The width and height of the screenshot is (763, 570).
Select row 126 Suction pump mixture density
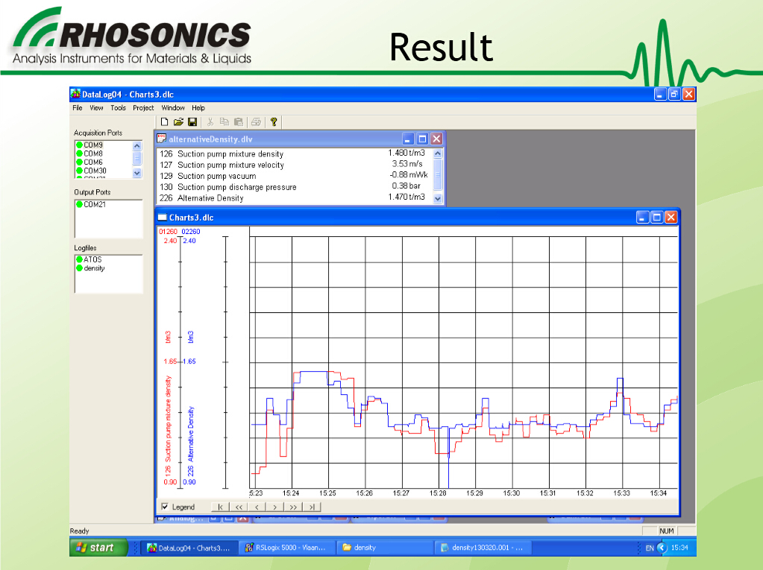(294, 153)
